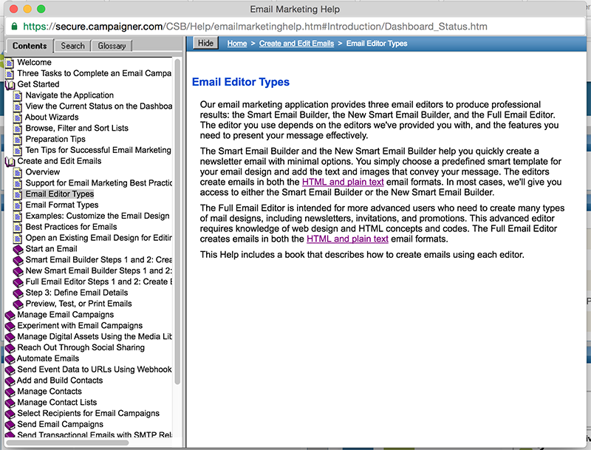
Task: Open the Email Format Types topic
Action: click(x=62, y=205)
